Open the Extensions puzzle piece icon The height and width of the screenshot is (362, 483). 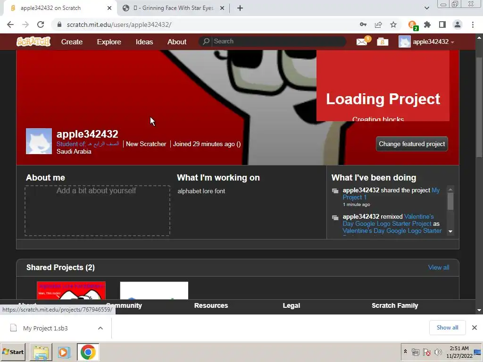[427, 25]
